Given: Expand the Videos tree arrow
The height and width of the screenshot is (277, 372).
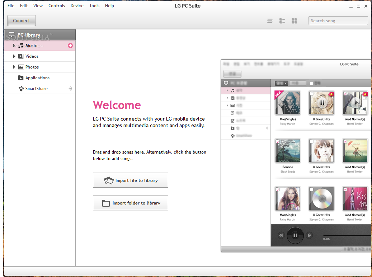Looking at the screenshot, I should (14, 56).
